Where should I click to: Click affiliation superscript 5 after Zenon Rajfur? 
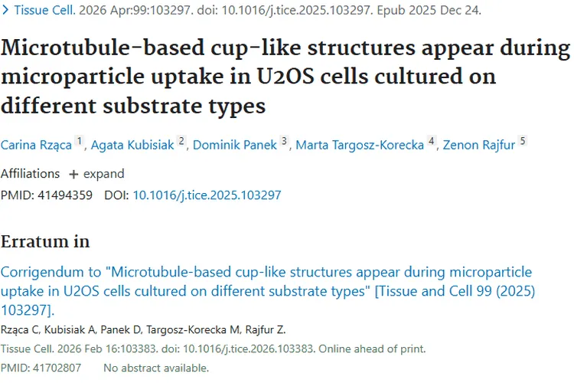coord(523,142)
